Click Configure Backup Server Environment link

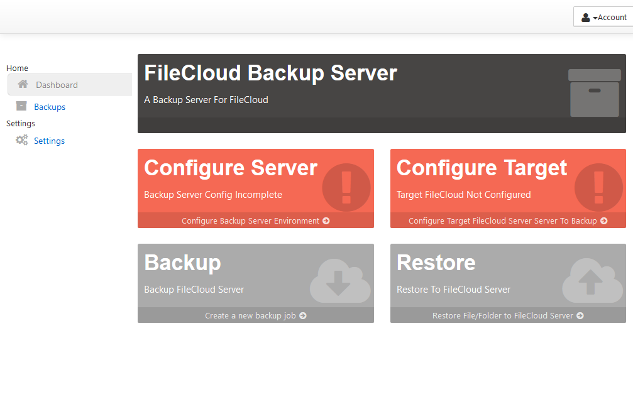coord(255,220)
